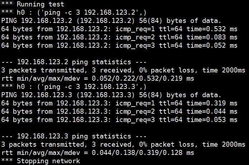Viewport: 249px width, 165px height.
Task: Click the '192.168.123.3 ping statistics' heading
Action: pos(74,136)
